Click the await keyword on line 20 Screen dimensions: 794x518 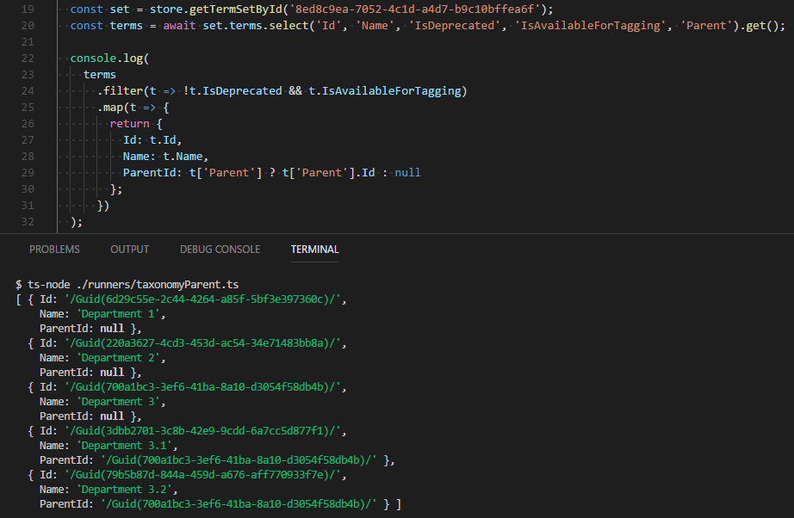[x=179, y=25]
